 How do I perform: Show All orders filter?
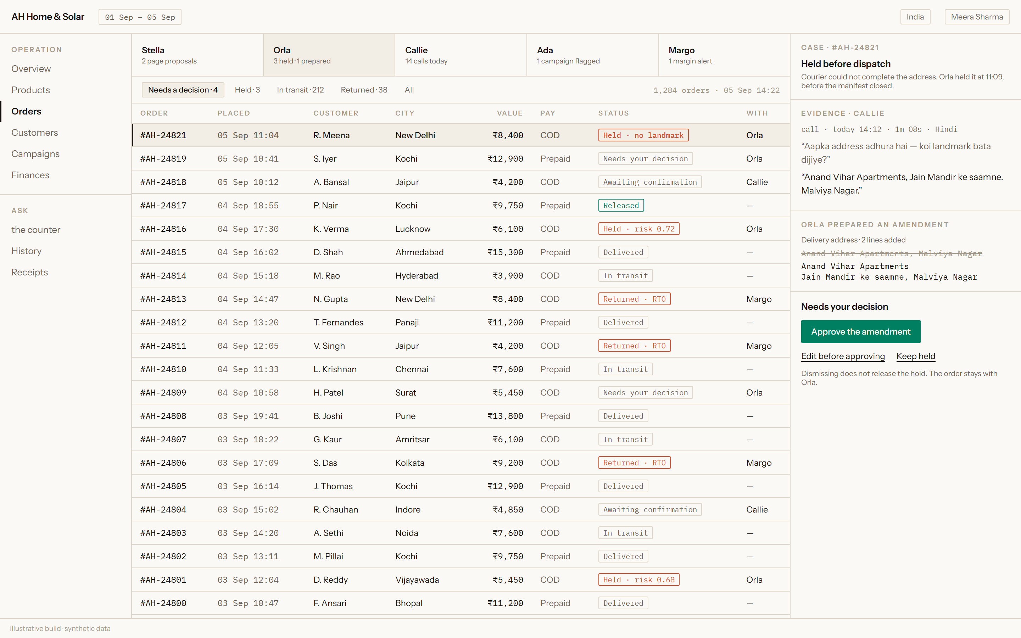(x=409, y=90)
